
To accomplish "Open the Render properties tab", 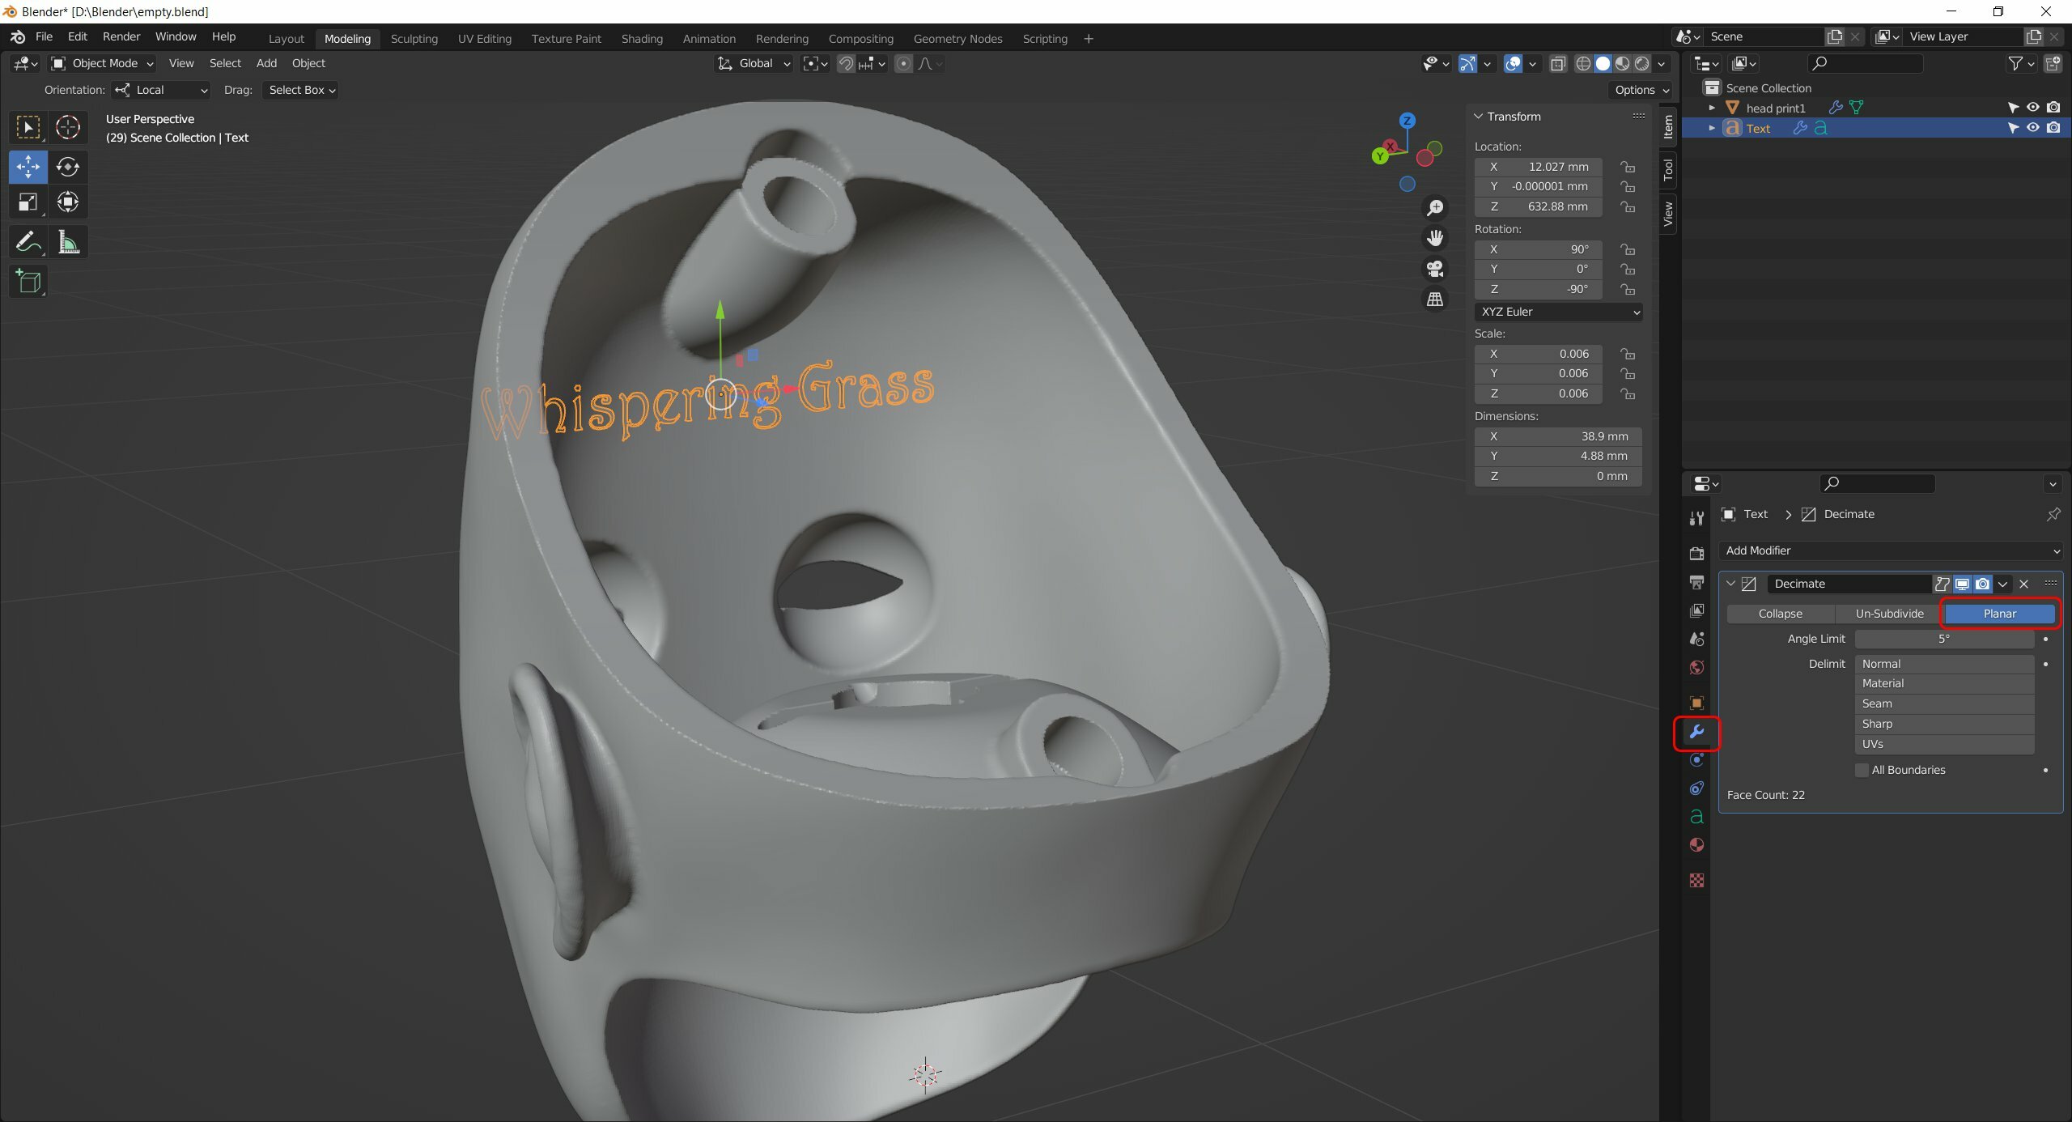I will (1696, 554).
